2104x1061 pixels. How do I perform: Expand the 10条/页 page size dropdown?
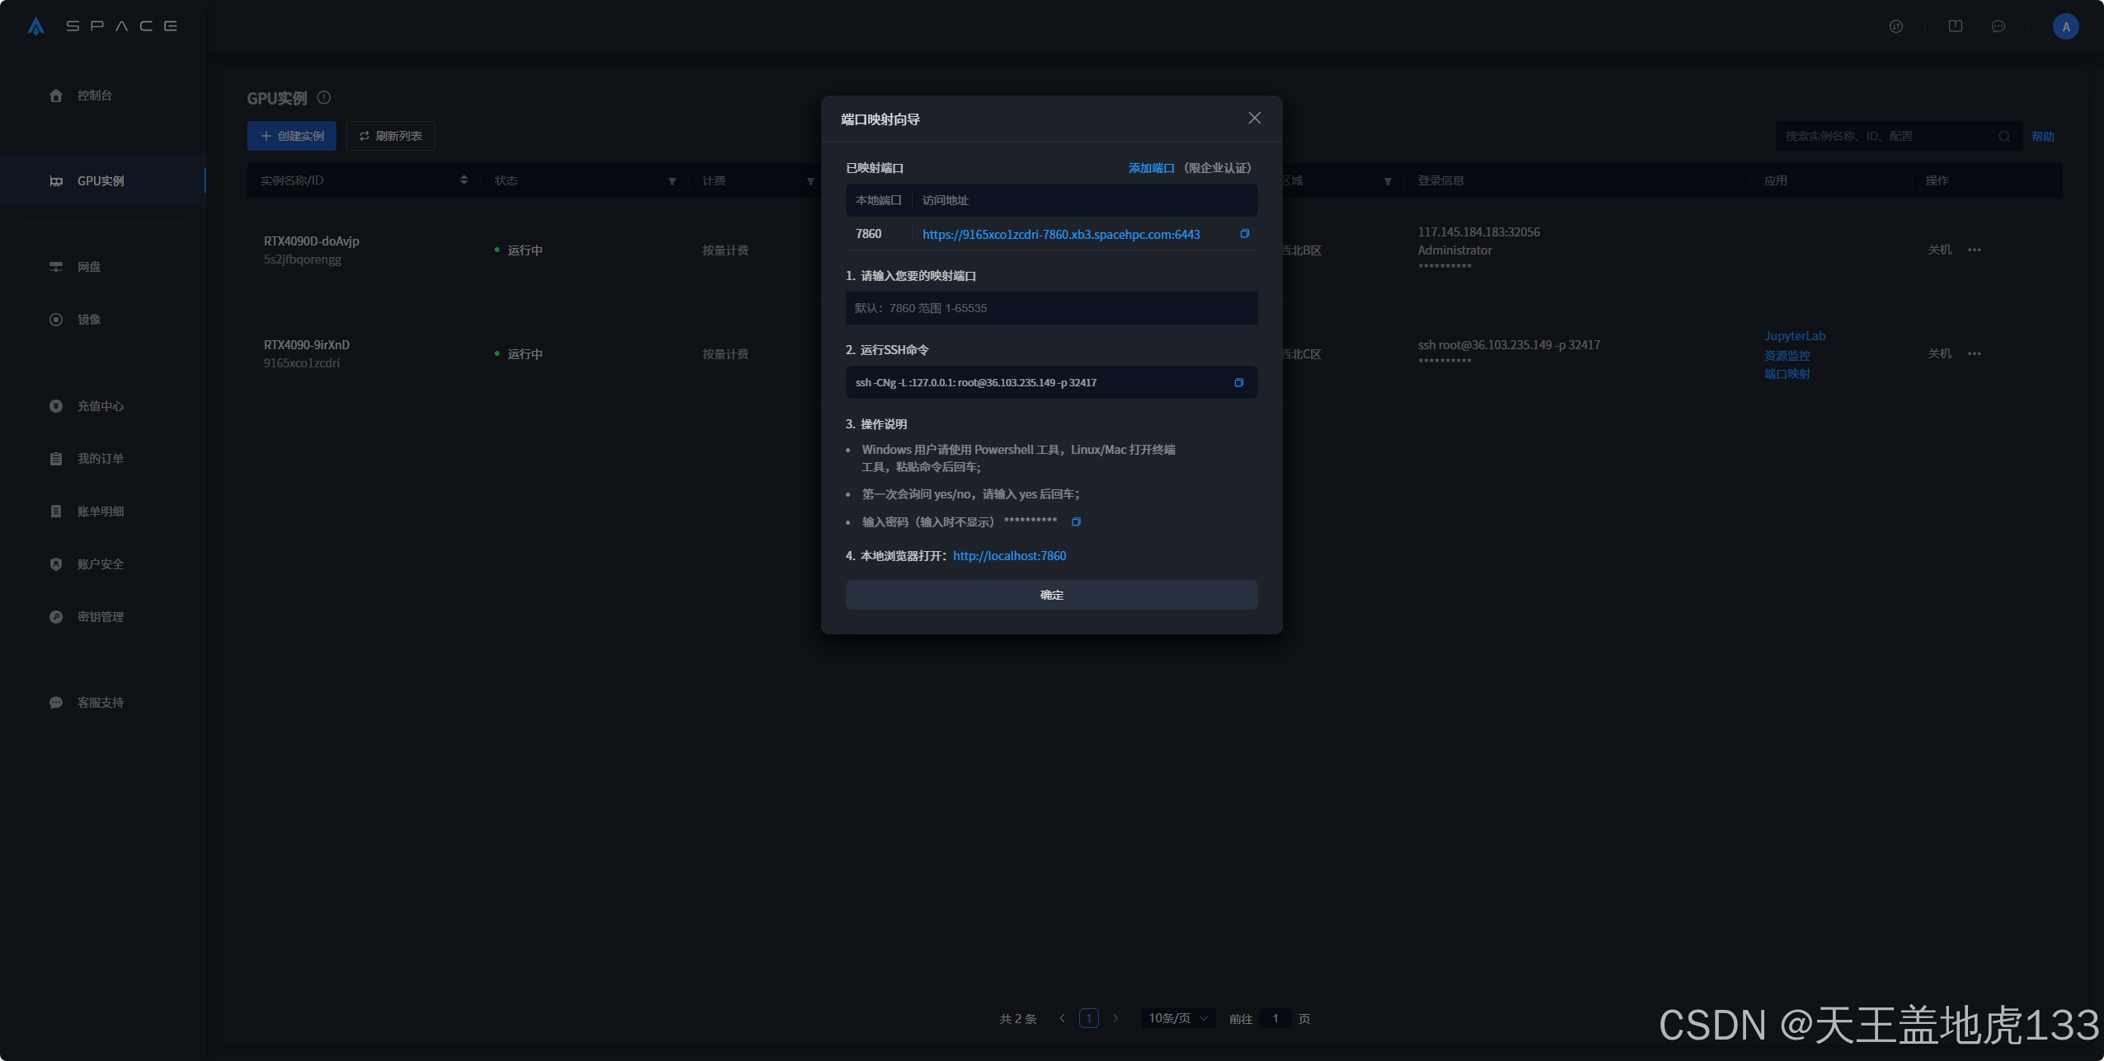pos(1177,1019)
